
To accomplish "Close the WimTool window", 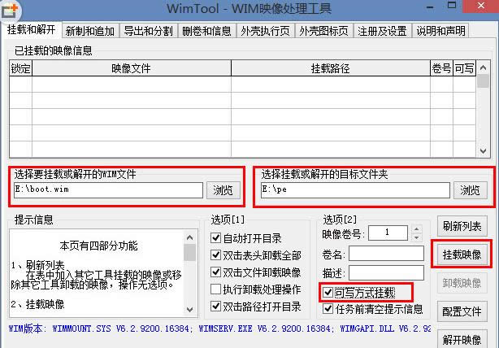I will click(481, 6).
